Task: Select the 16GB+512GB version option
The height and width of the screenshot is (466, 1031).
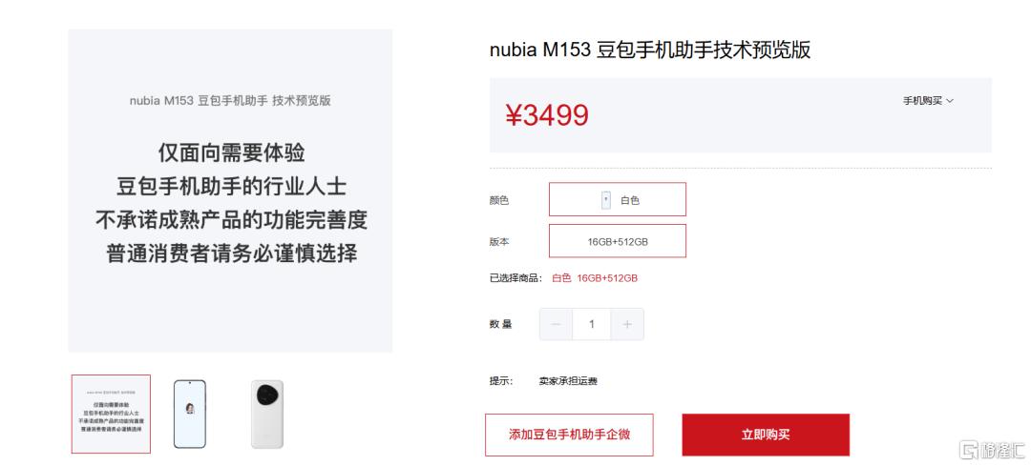Action: click(x=618, y=241)
